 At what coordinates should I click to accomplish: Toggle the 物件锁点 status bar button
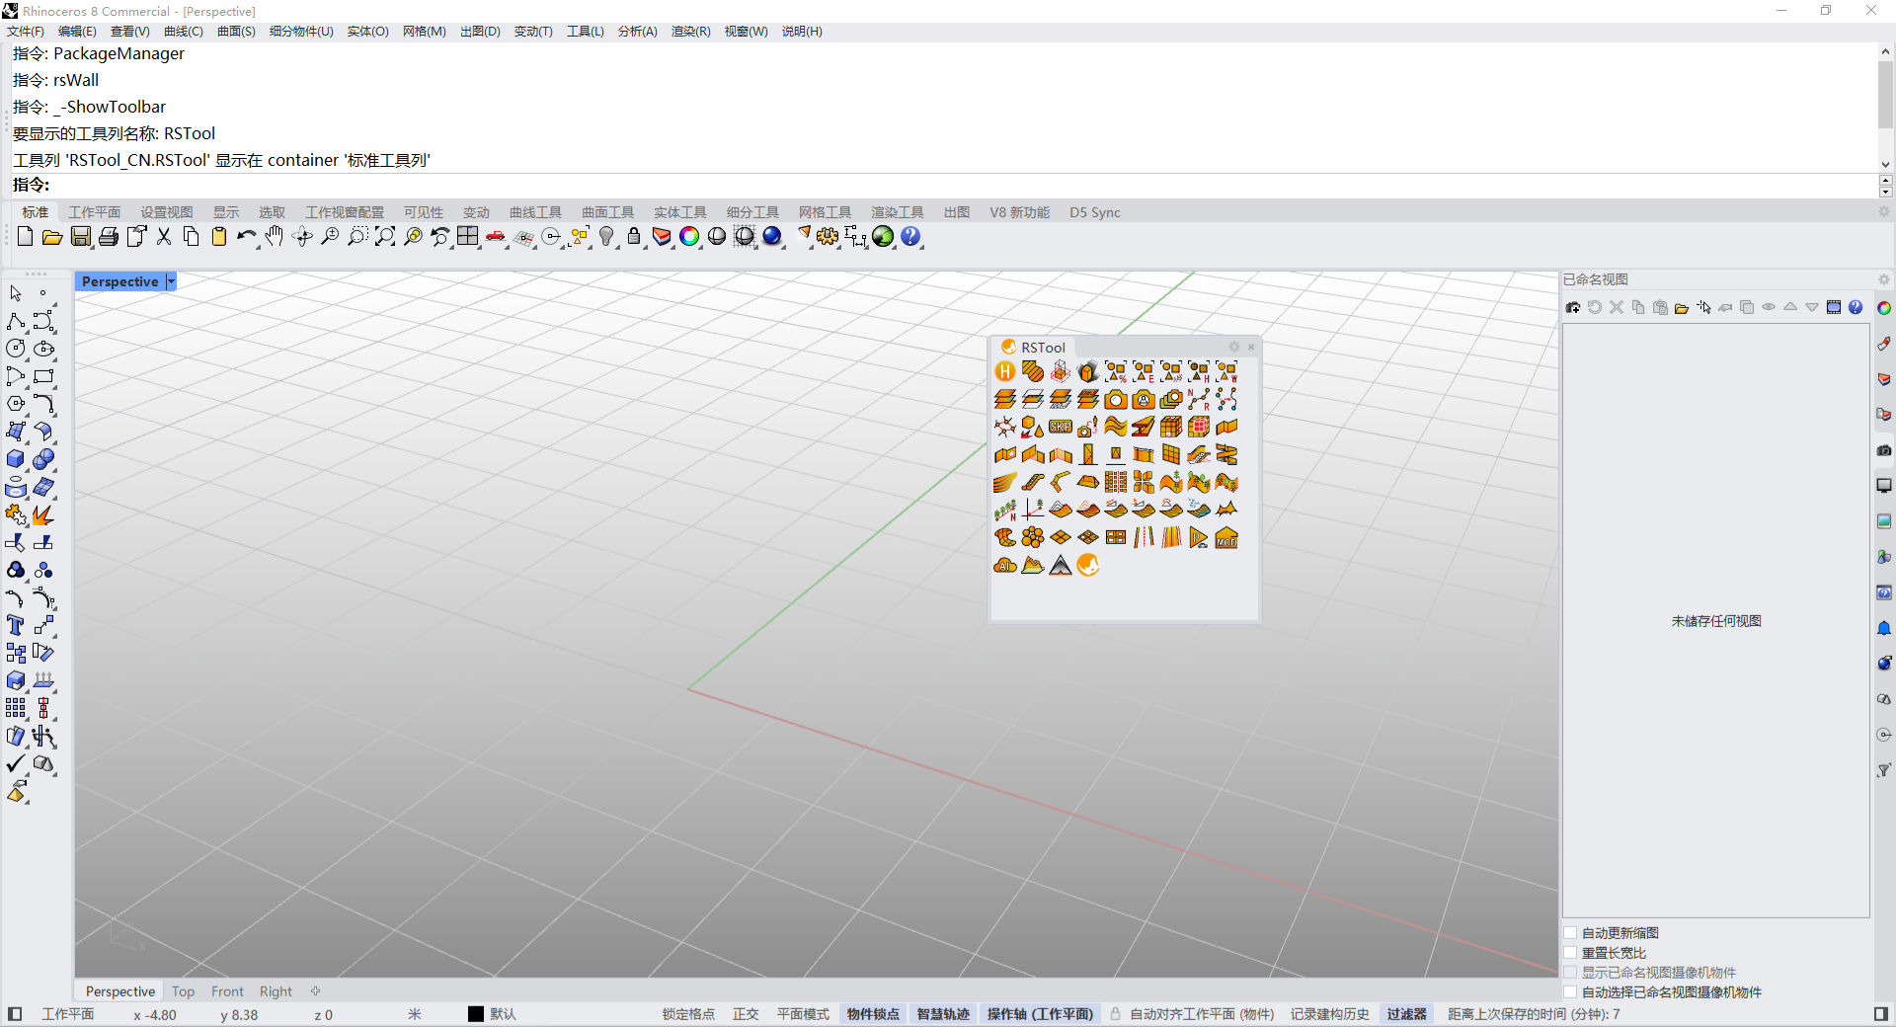click(873, 1014)
